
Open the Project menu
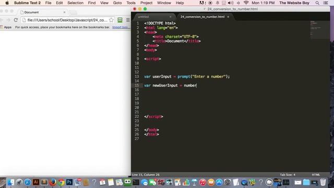click(x=146, y=3)
